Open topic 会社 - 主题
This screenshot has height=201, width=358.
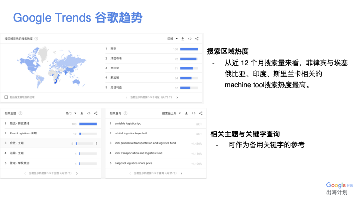17,143
